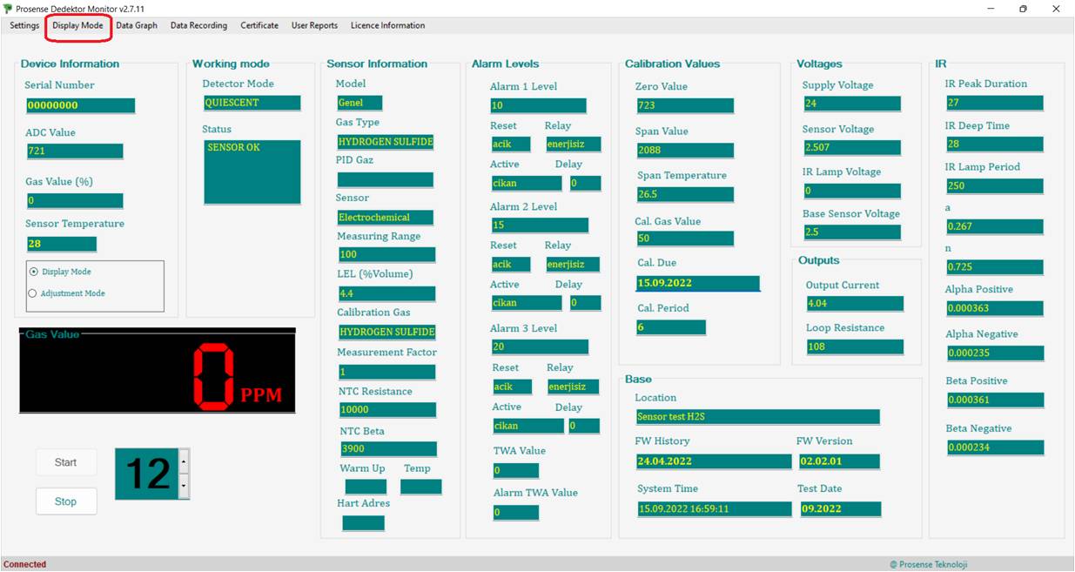View the User Reports menu
The width and height of the screenshot is (1075, 572).
(314, 25)
